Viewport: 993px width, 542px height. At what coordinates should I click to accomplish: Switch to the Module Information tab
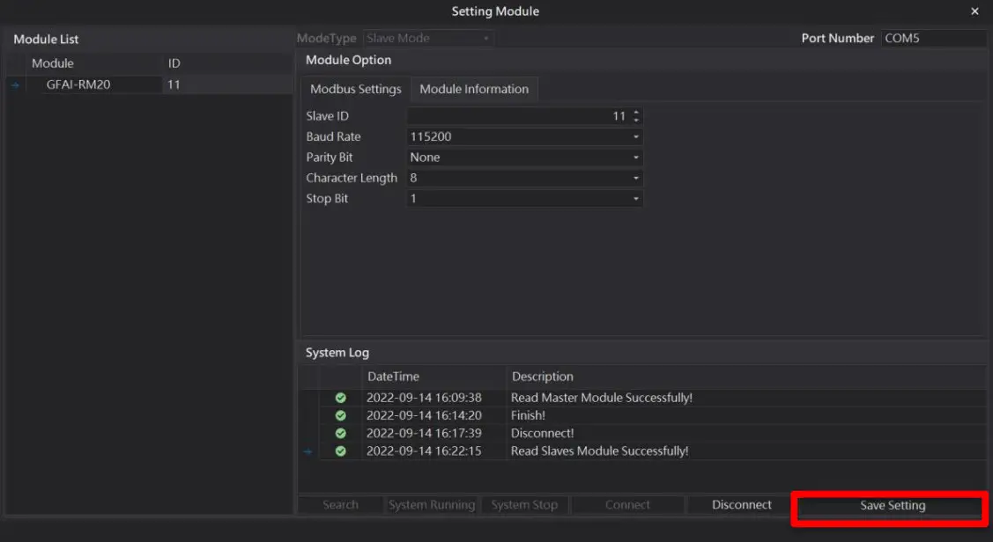tap(474, 89)
